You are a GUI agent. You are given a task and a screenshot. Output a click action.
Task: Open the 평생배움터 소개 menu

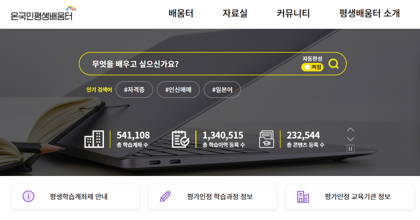pos(370,14)
